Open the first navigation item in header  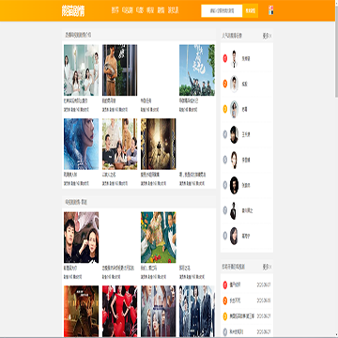coord(115,10)
